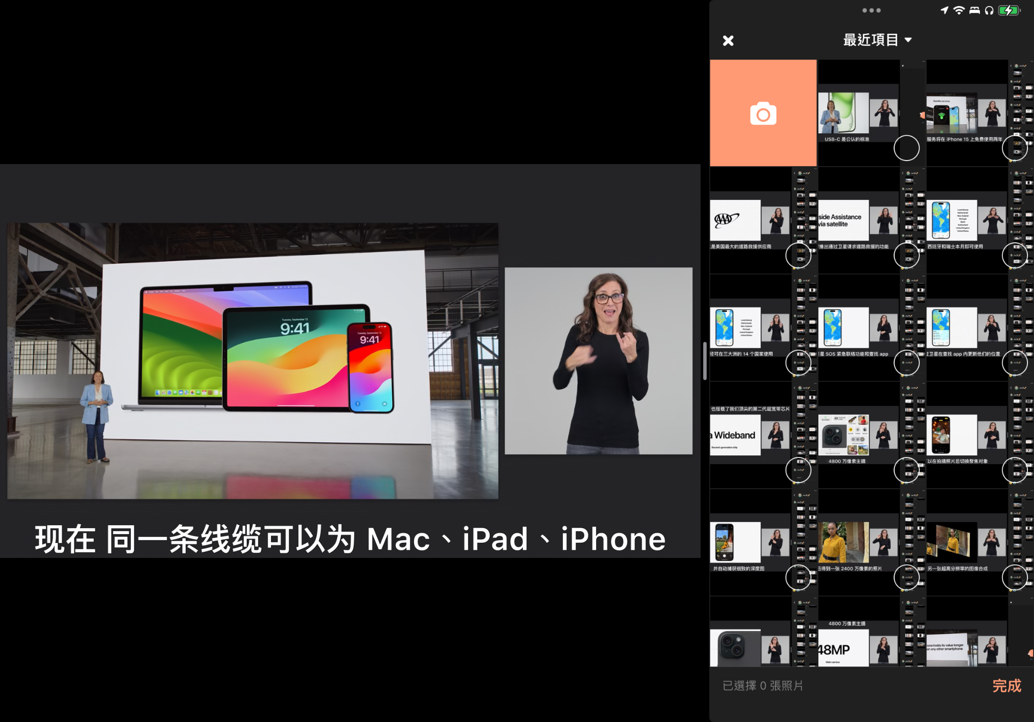
Task: Tap the sleep focus bed icon
Action: coord(974,10)
